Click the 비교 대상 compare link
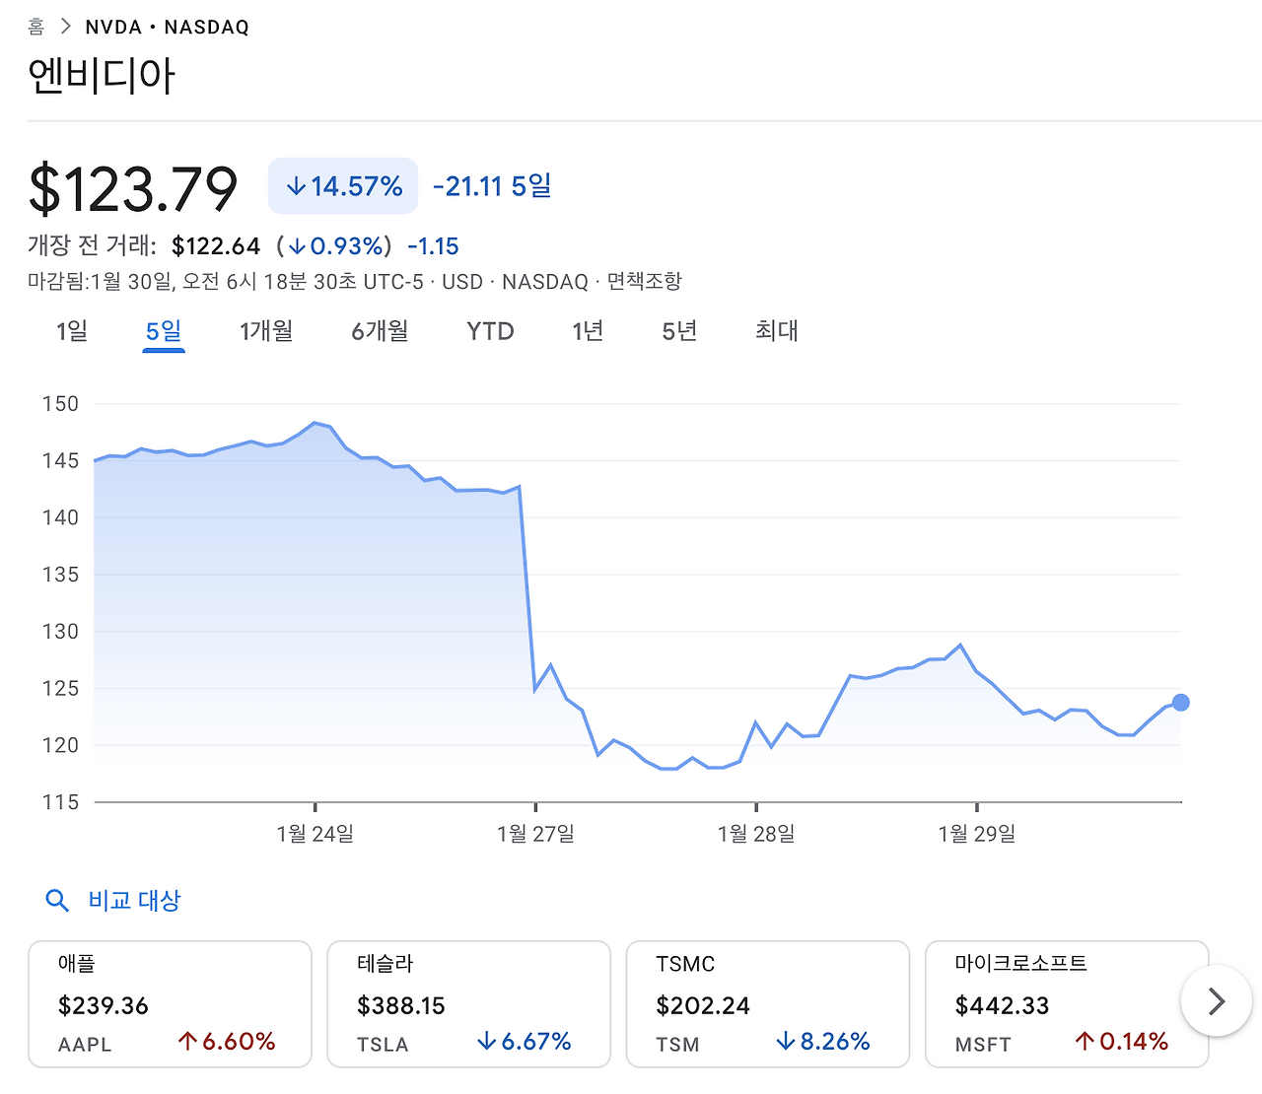This screenshot has height=1094, width=1262. point(134,901)
